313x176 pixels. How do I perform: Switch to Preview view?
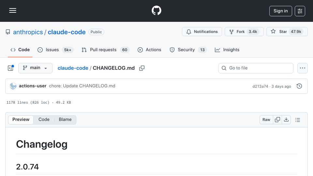21,120
